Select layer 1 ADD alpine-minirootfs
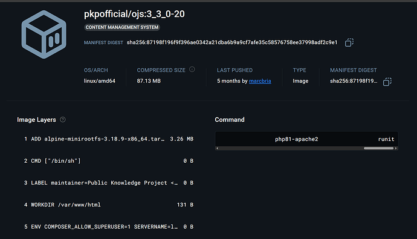The height and width of the screenshot is (239, 417). [x=109, y=139]
